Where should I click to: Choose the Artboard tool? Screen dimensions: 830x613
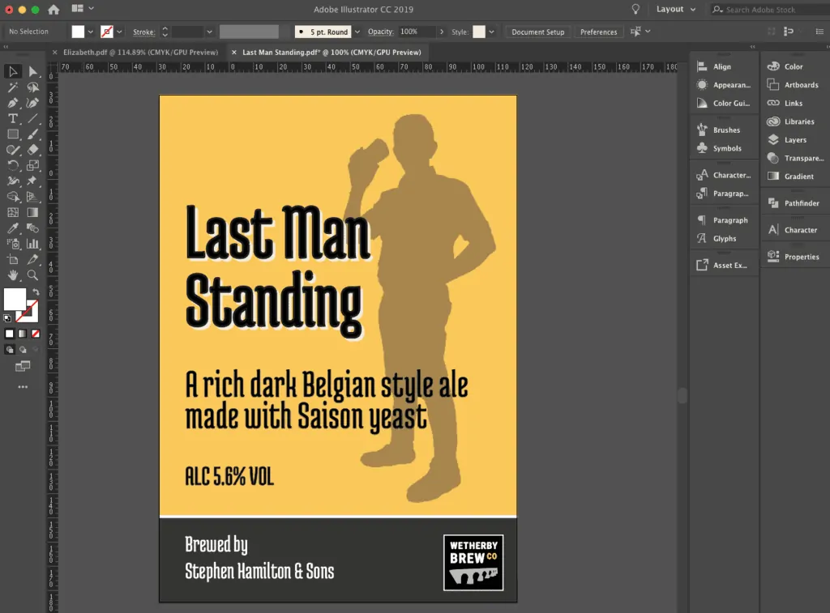(x=13, y=260)
